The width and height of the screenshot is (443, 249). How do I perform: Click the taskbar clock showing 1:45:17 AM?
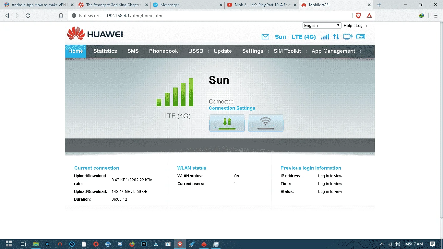click(x=413, y=244)
